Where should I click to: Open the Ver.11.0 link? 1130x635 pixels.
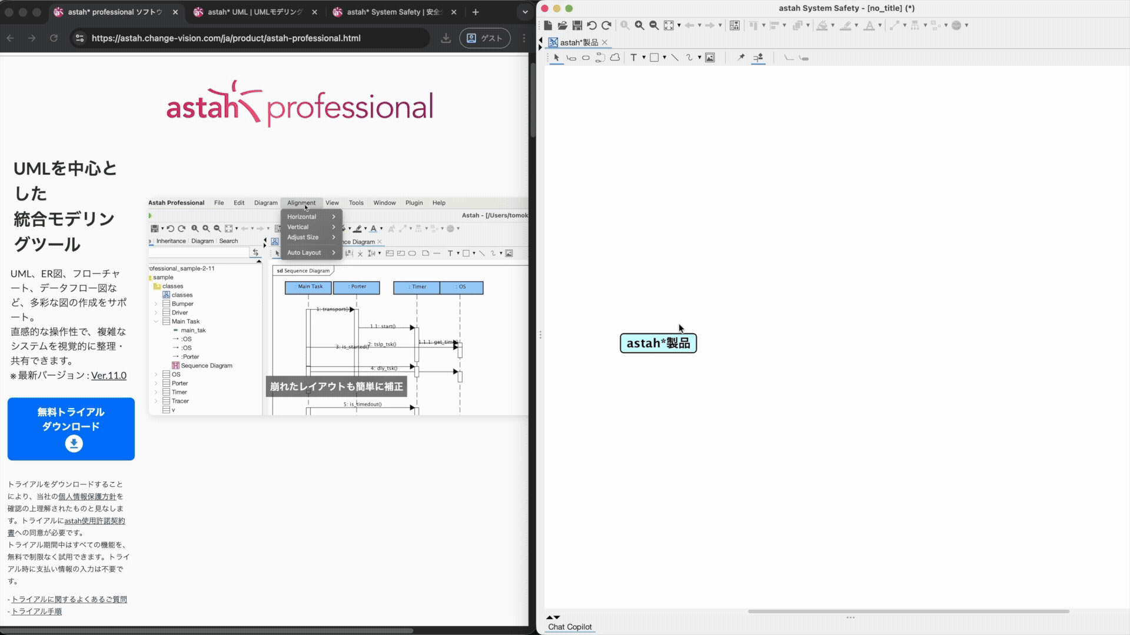[x=108, y=375]
